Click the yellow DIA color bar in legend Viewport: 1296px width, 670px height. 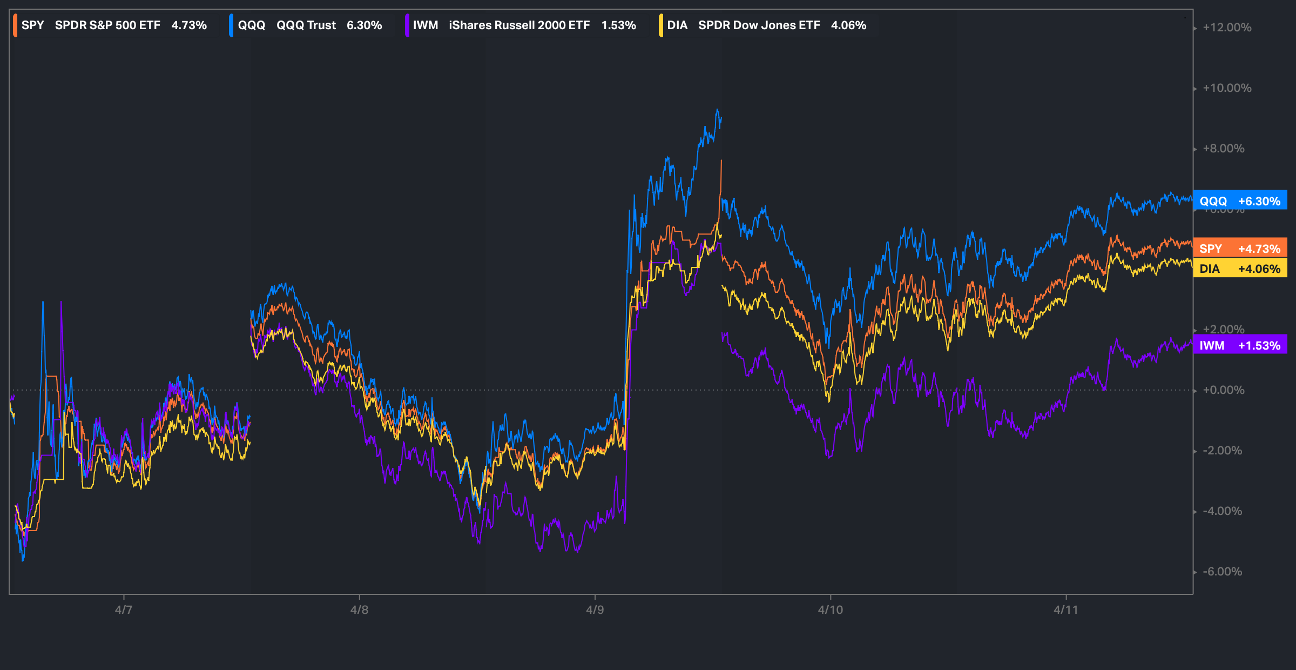(x=660, y=25)
